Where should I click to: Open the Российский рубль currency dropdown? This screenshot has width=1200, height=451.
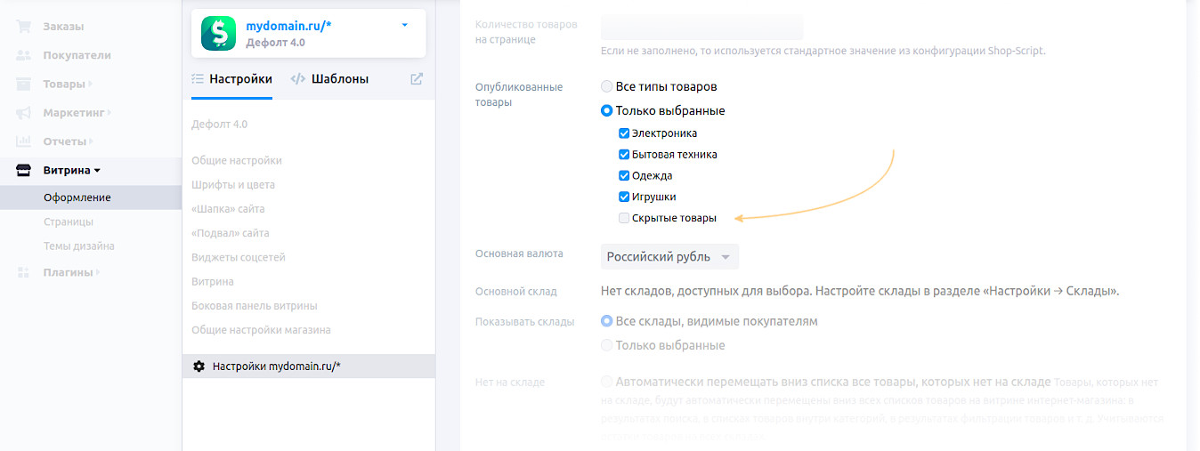point(669,257)
